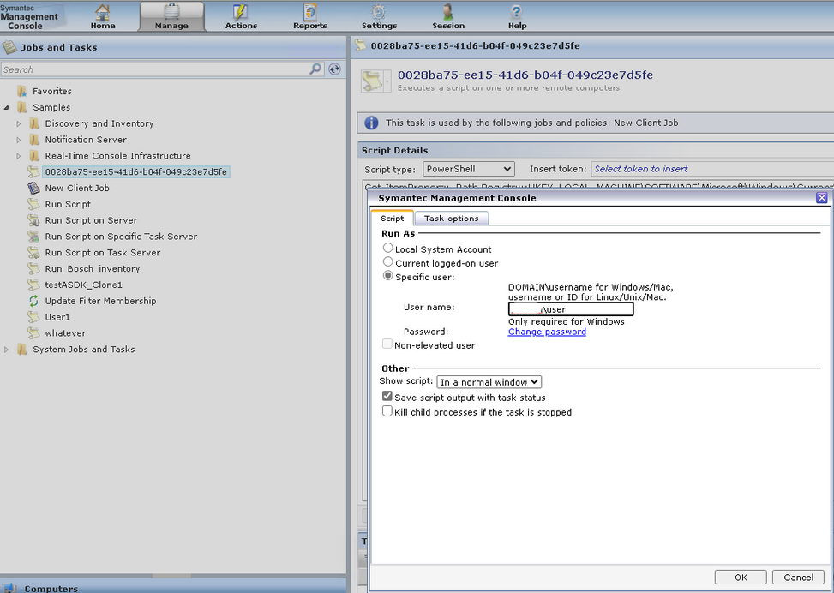Open the Help question mark icon
This screenshot has width=834, height=593.
pos(517,12)
